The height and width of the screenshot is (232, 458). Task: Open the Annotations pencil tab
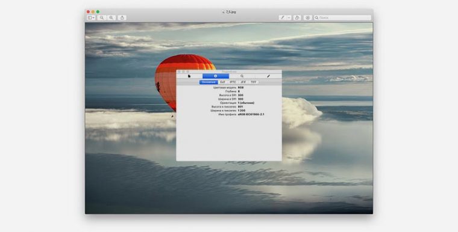[268, 76]
